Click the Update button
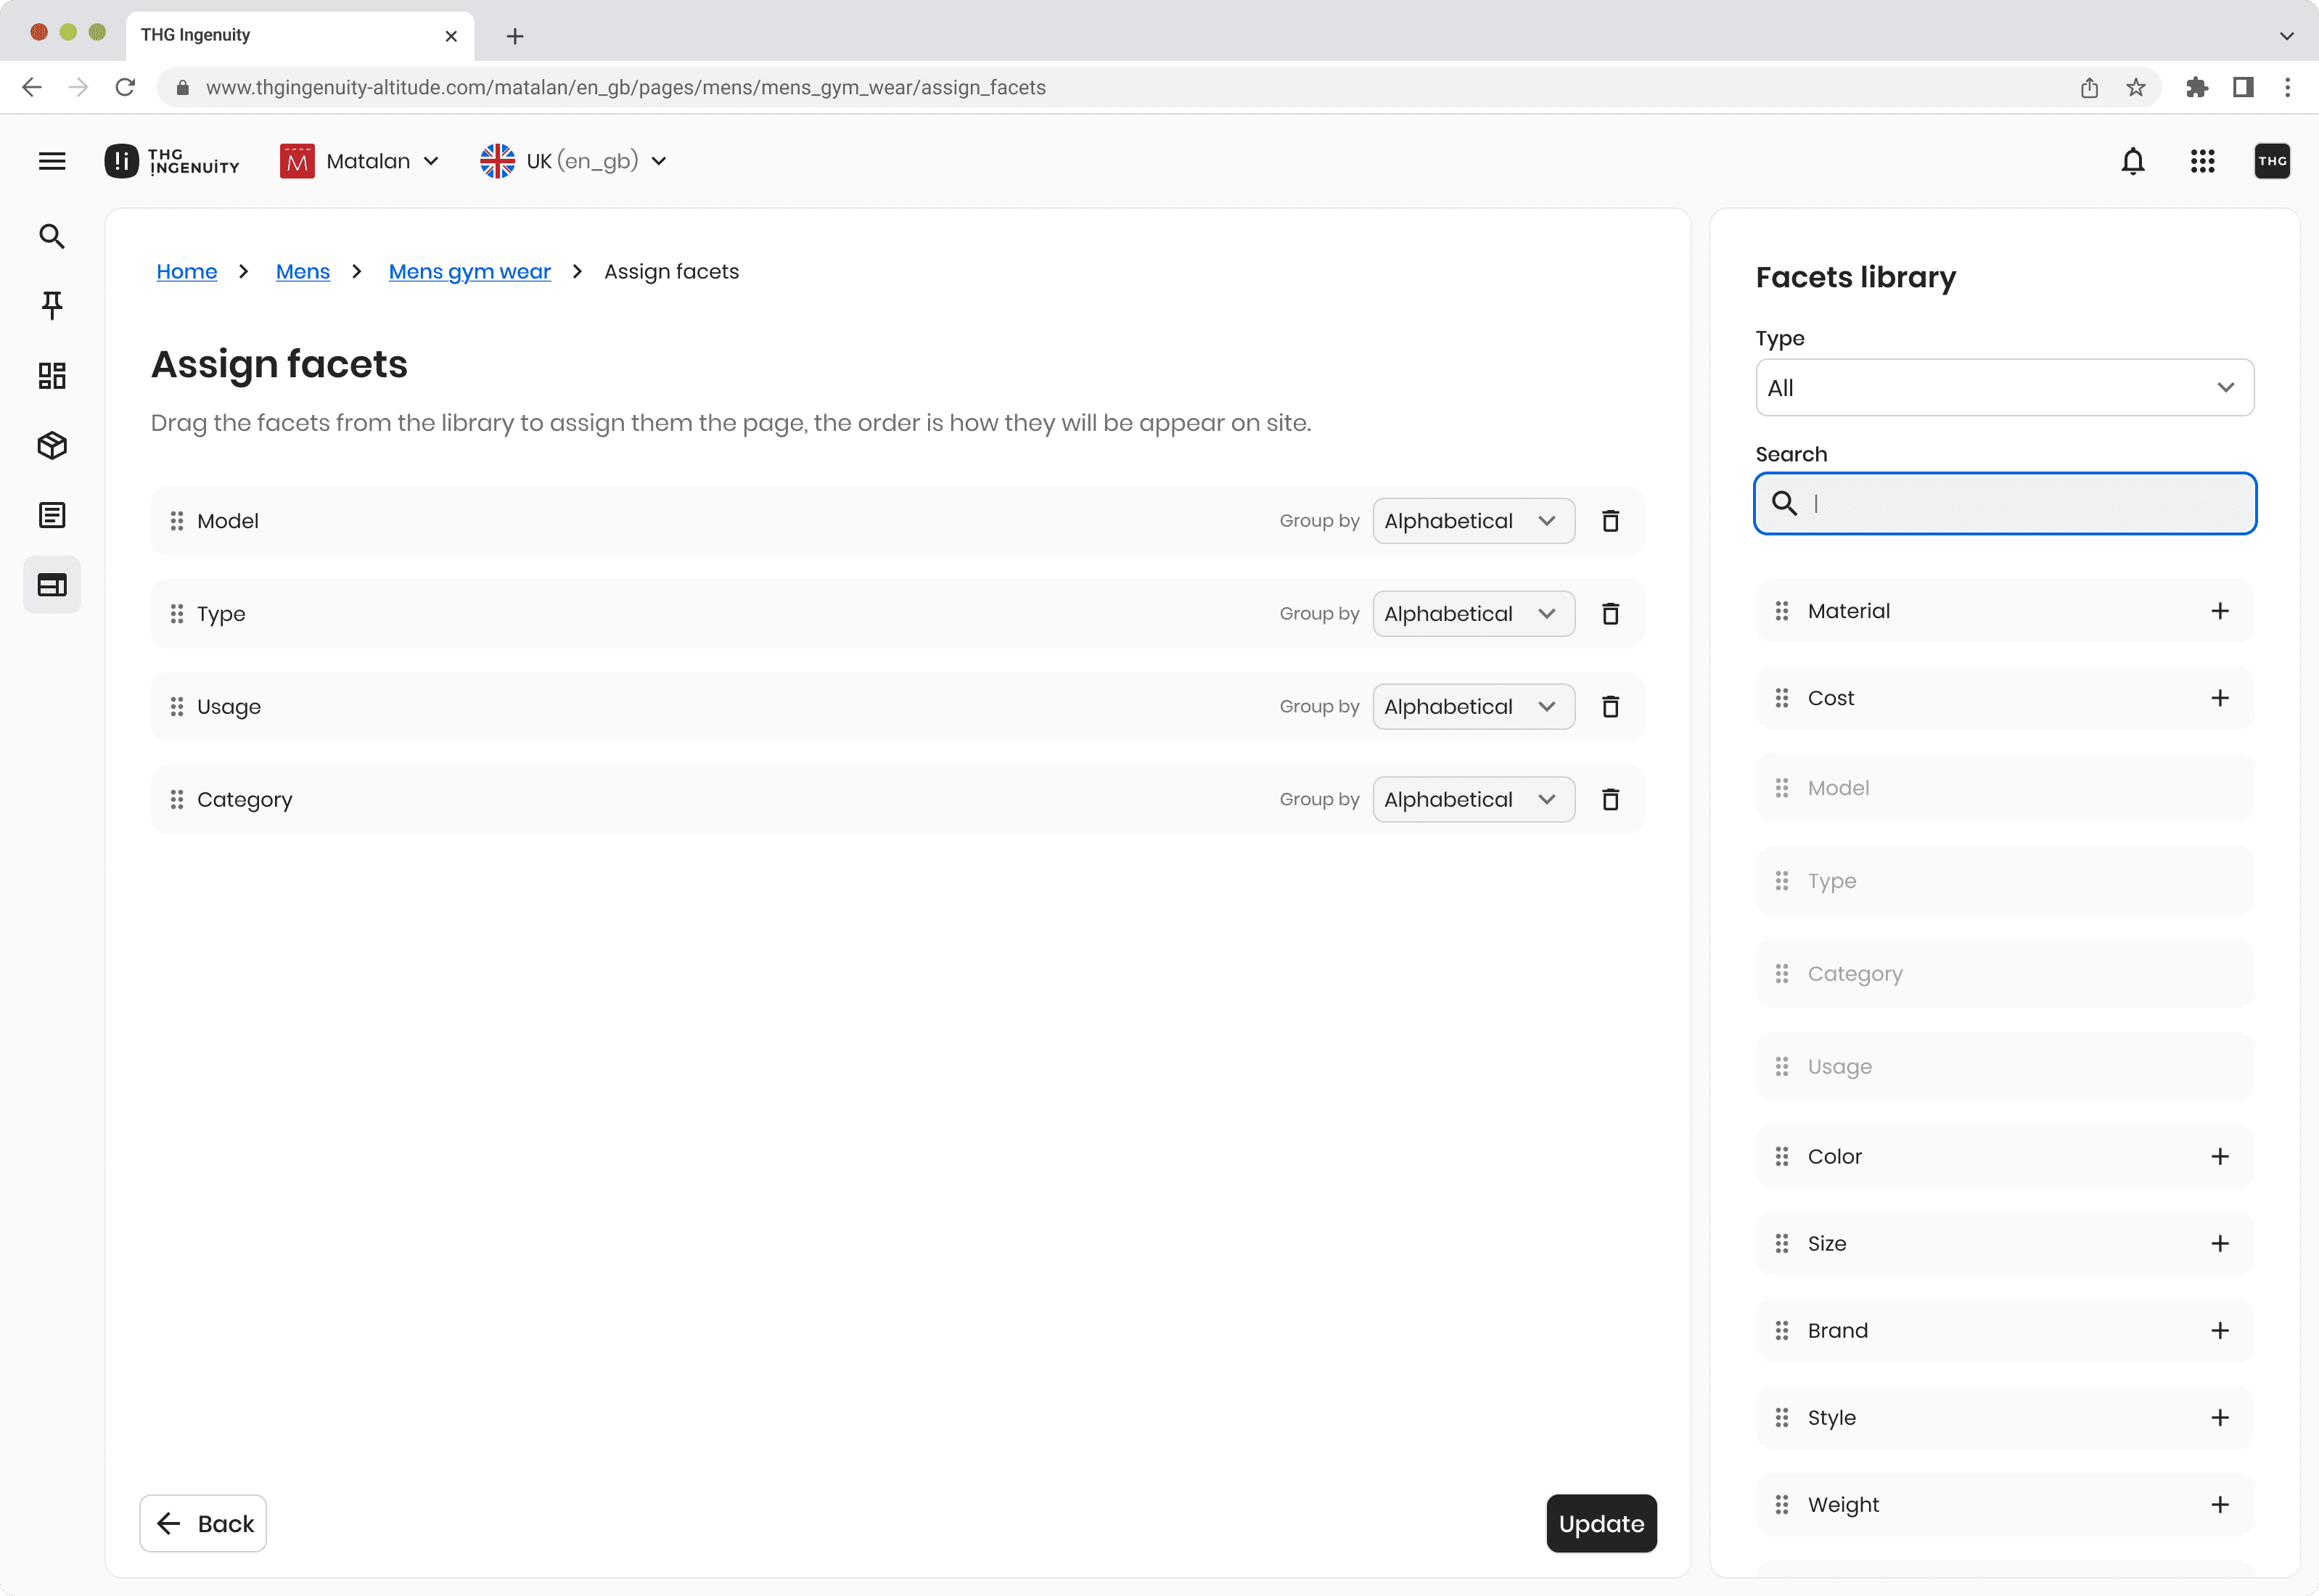 click(1601, 1524)
